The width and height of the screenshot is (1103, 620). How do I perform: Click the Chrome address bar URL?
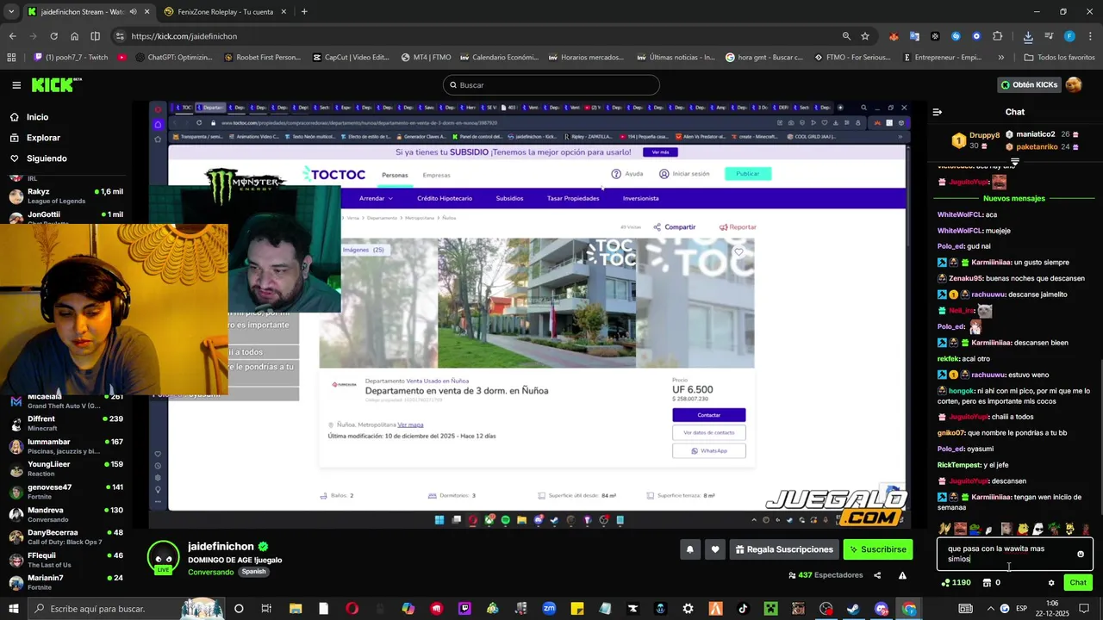(184, 36)
